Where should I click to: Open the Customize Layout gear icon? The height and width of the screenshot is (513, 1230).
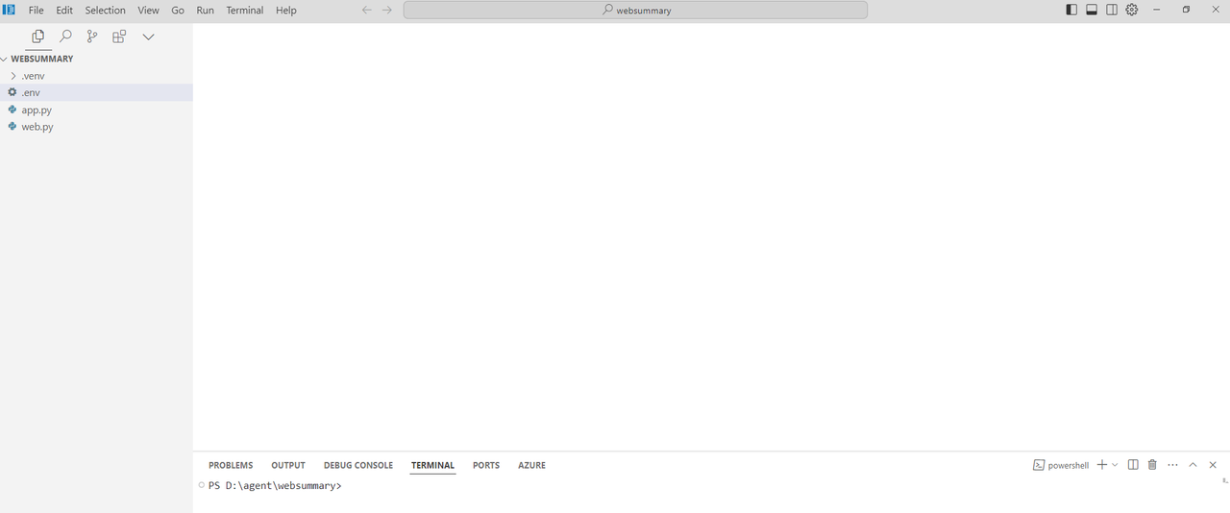(x=1132, y=10)
